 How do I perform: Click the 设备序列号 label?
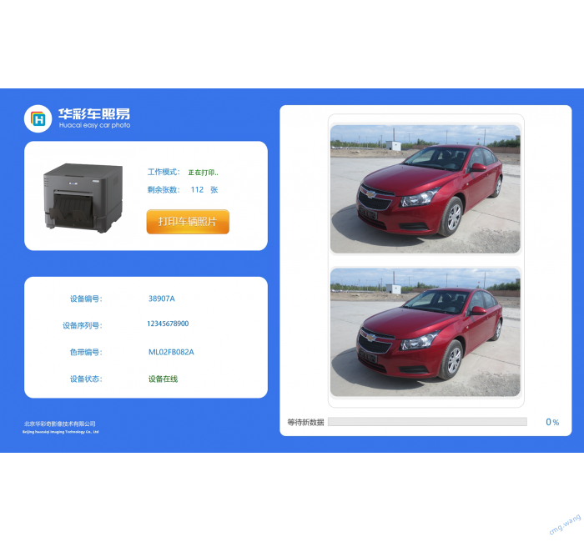click(82, 325)
